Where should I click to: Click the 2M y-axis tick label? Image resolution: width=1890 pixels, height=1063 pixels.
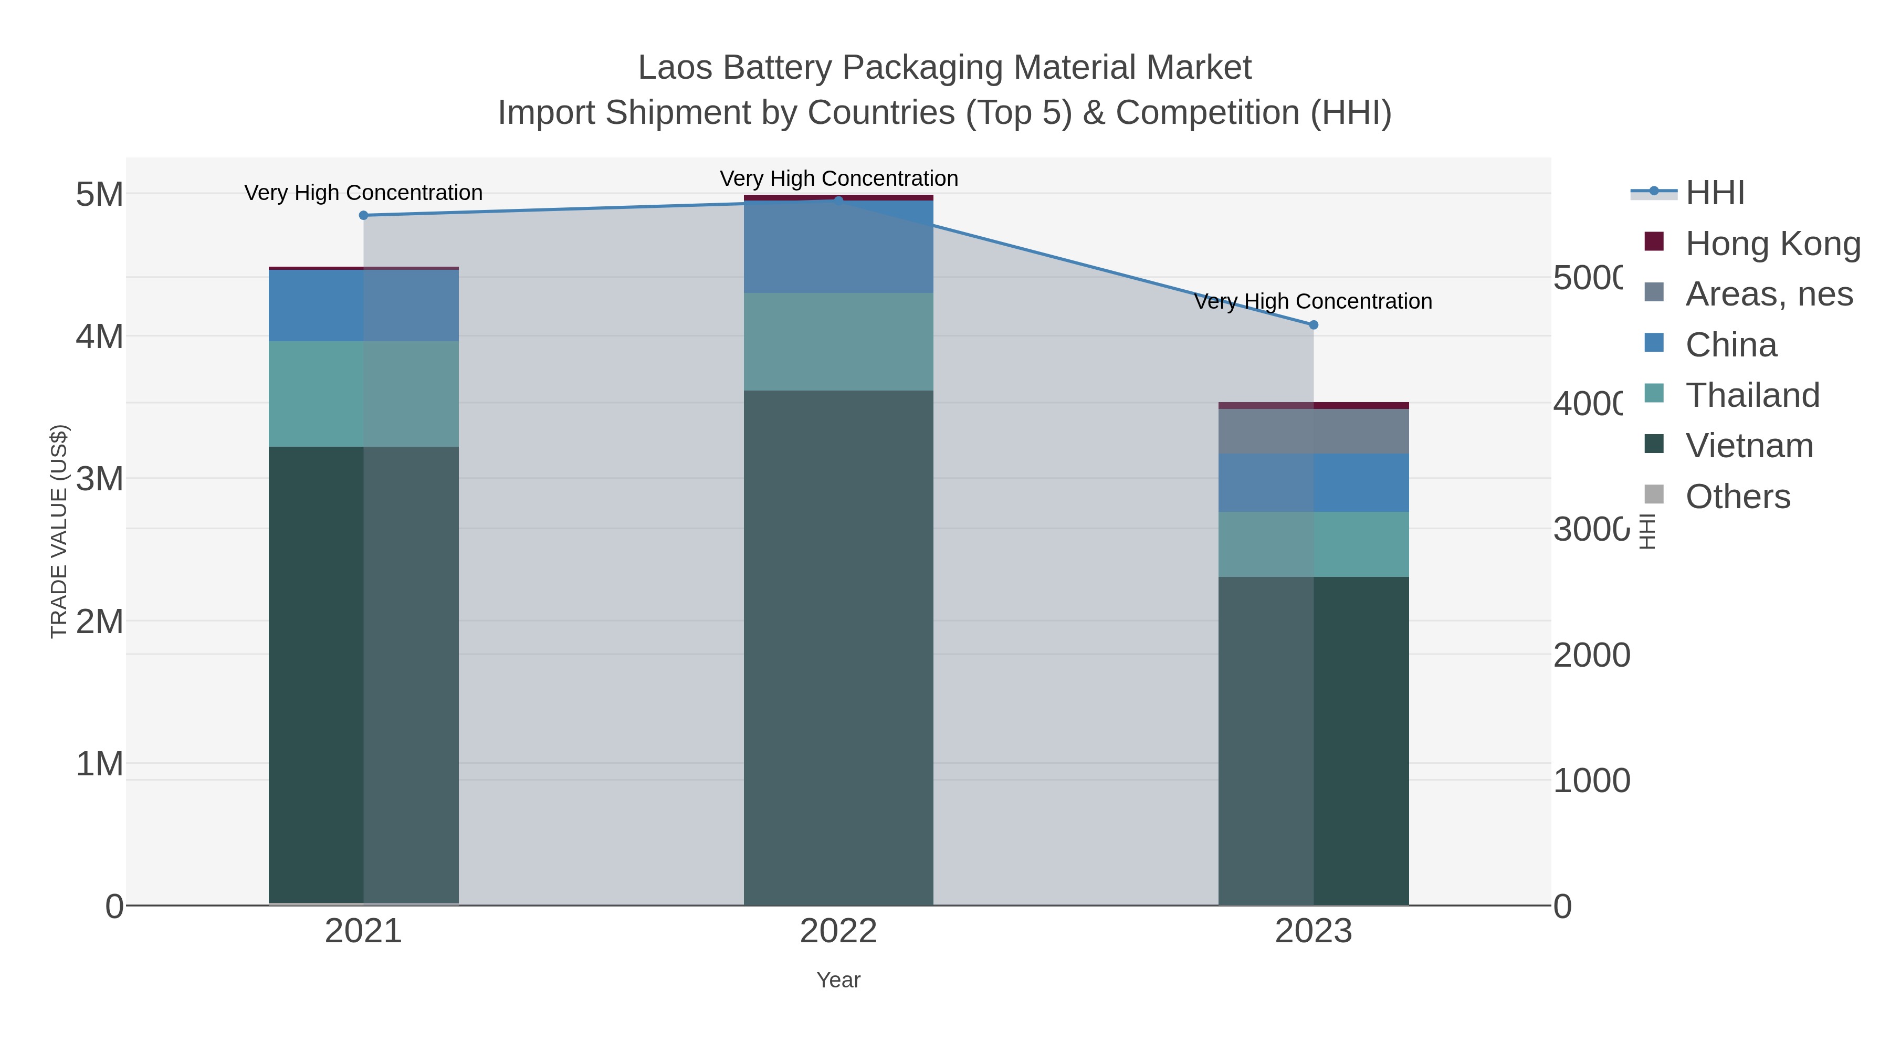(100, 622)
